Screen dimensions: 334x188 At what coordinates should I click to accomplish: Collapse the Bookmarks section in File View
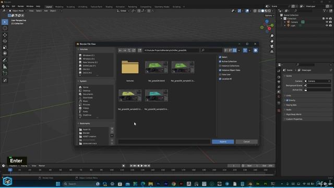click(78, 123)
